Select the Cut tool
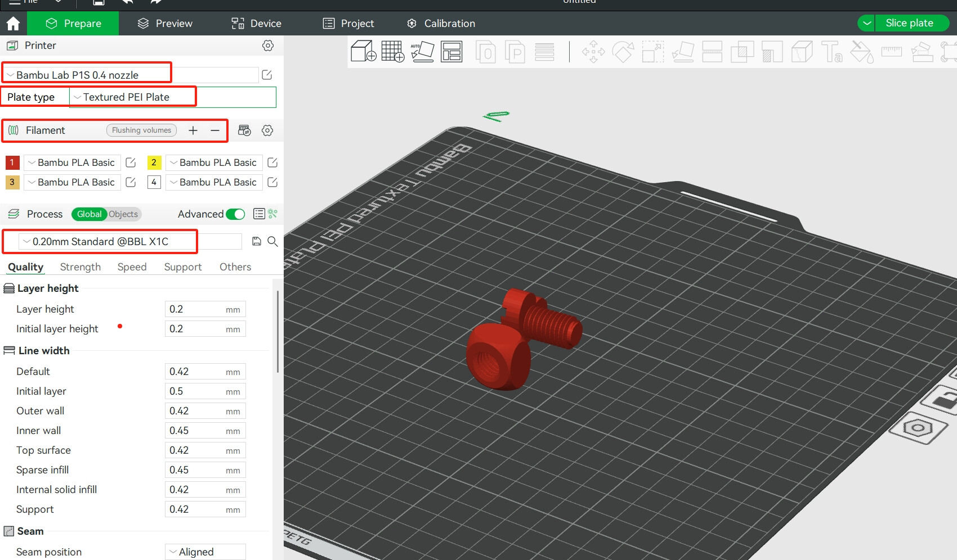This screenshot has height=560, width=957. coord(712,52)
